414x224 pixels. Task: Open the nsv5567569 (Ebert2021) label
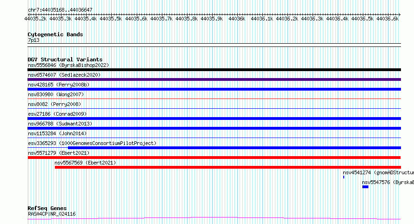coord(85,163)
